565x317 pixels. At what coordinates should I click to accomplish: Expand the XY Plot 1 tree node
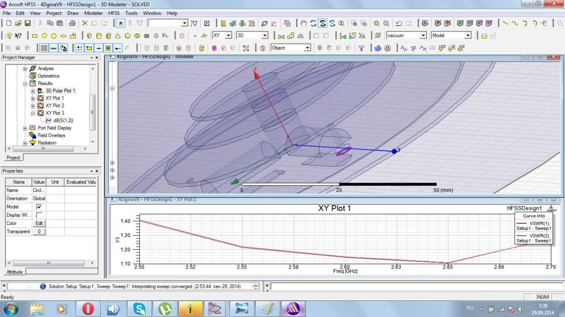(33, 98)
